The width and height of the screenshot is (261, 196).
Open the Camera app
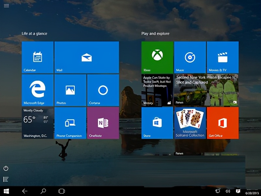click(x=103, y=90)
